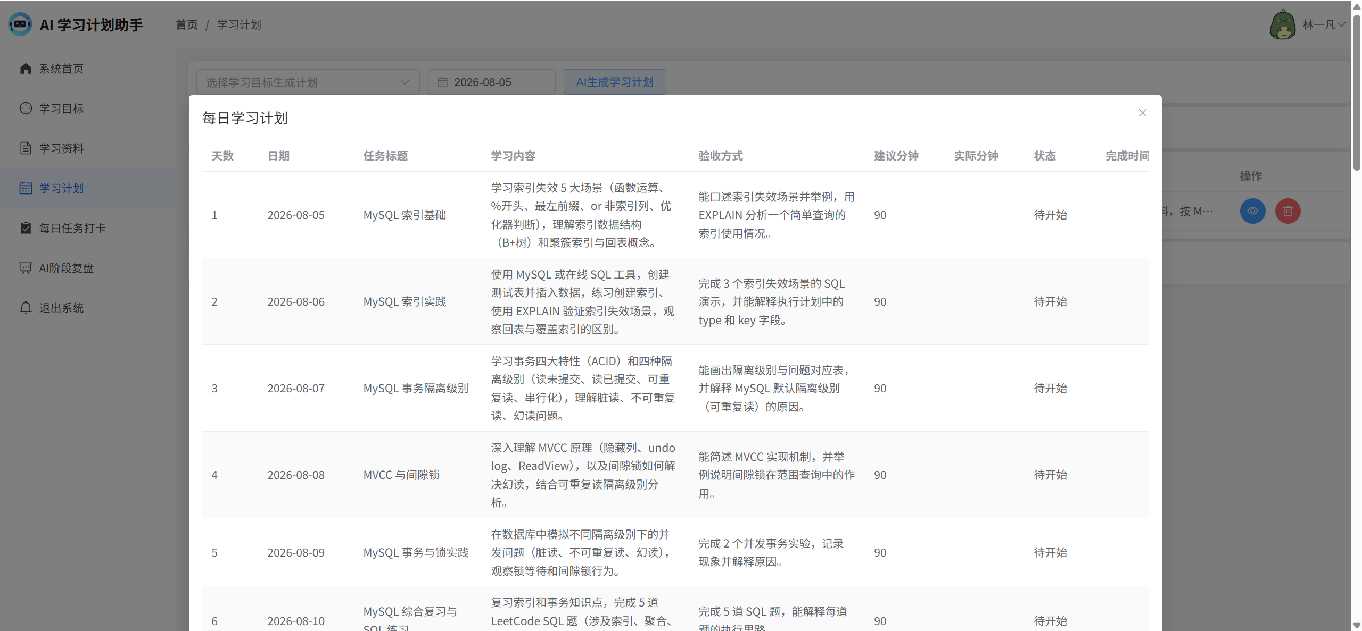Click the target icon beside 学习目标

[26, 108]
